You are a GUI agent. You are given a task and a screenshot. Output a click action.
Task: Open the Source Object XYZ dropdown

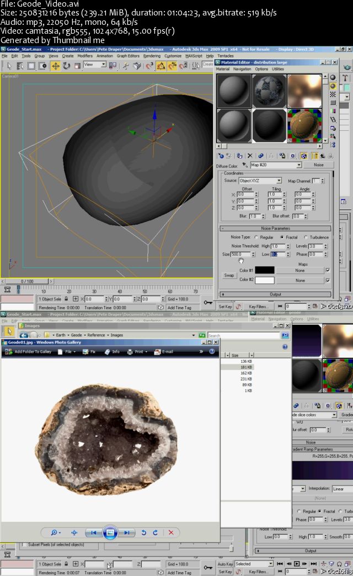point(260,181)
